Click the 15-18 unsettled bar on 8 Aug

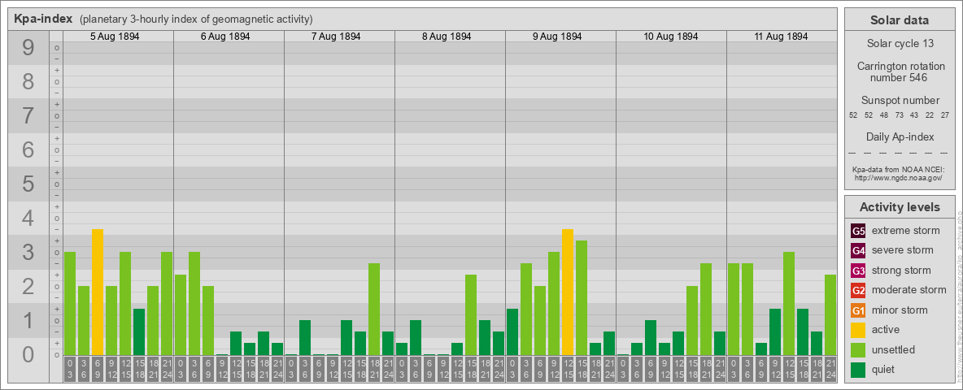(470, 314)
